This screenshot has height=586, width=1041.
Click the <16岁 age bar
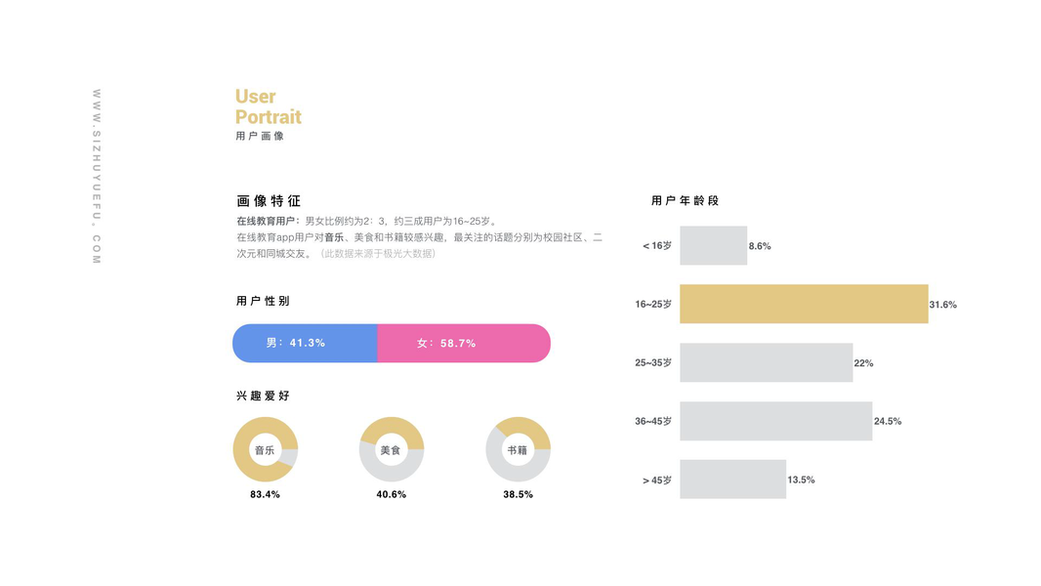(x=713, y=245)
